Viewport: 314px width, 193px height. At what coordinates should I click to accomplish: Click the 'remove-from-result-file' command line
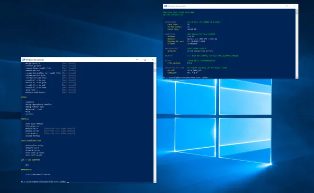pos(38,68)
